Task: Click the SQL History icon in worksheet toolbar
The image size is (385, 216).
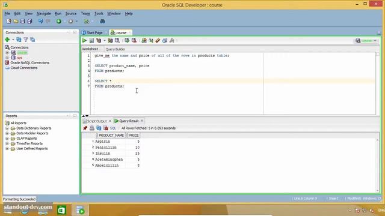Action: click(x=165, y=40)
